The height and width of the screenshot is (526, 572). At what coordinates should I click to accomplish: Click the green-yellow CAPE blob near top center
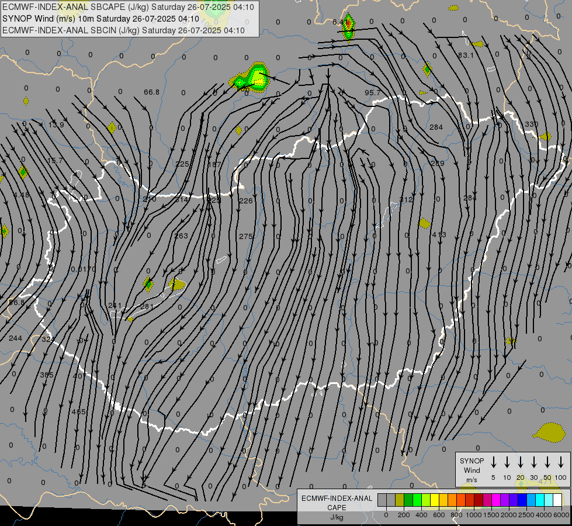(x=251, y=78)
